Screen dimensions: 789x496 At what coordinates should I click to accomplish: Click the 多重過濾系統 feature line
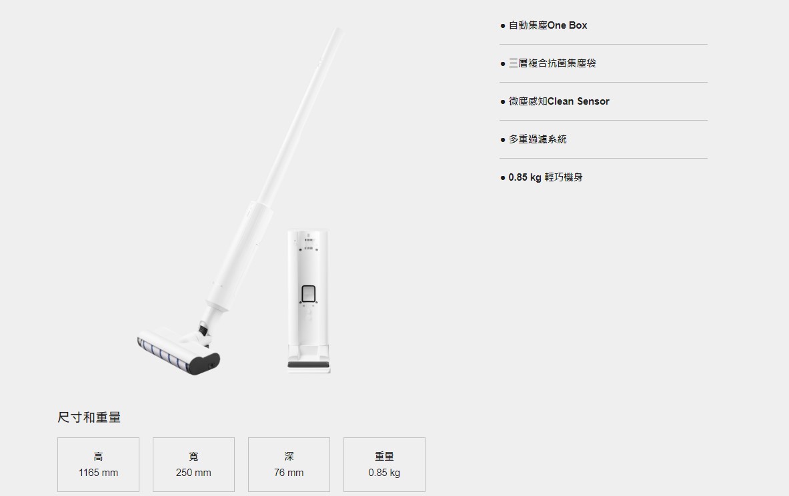pyautogui.click(x=538, y=139)
